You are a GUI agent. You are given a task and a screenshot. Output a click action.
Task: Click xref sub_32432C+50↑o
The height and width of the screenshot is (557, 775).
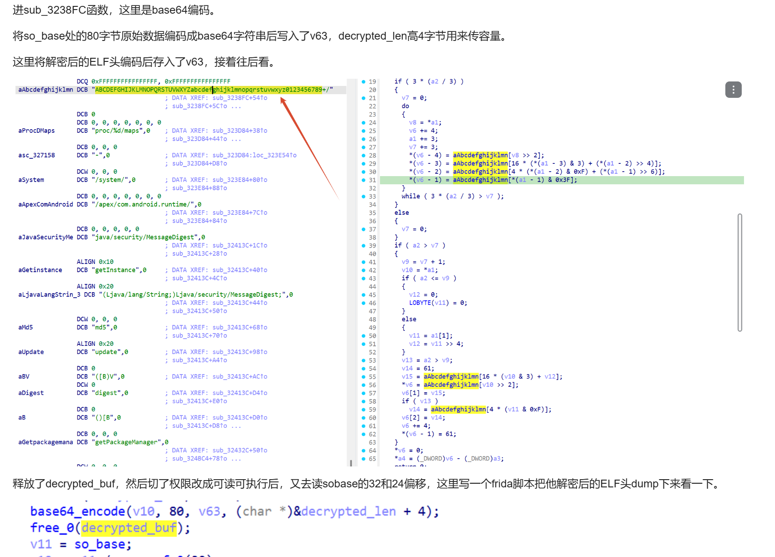click(240, 450)
